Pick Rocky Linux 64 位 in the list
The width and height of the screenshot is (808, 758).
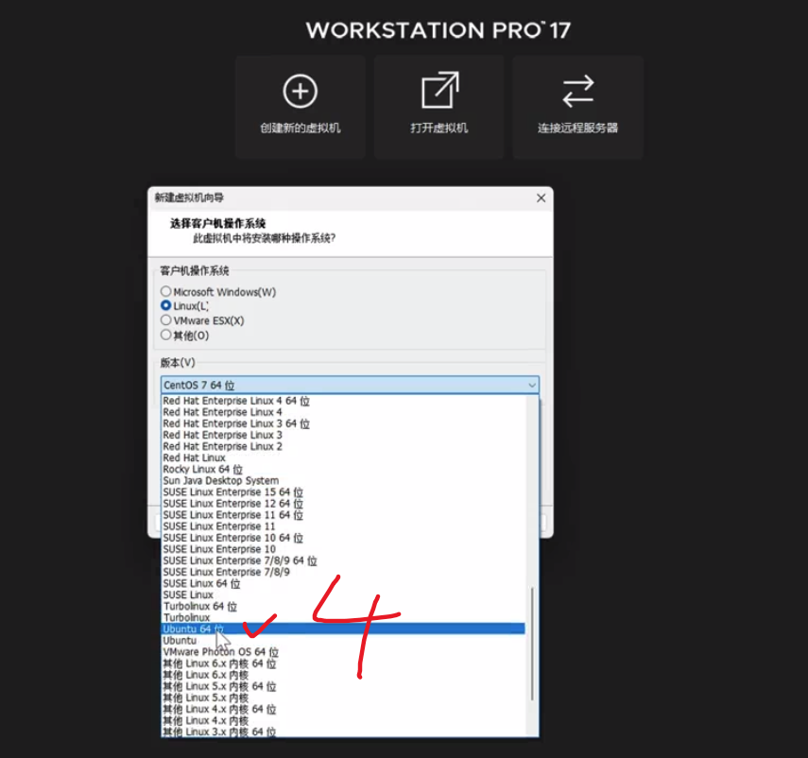(202, 470)
